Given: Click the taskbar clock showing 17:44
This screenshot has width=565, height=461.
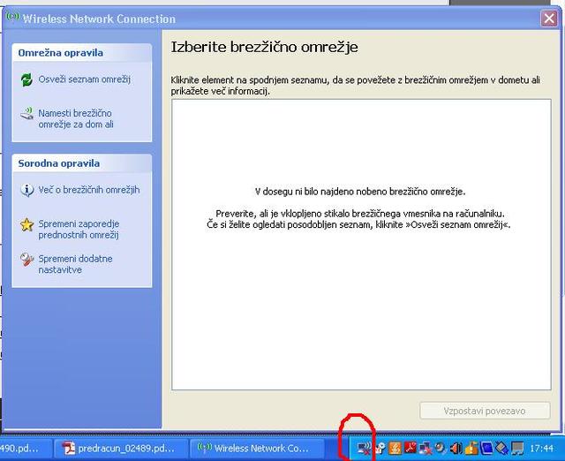Looking at the screenshot, I should pos(541,449).
